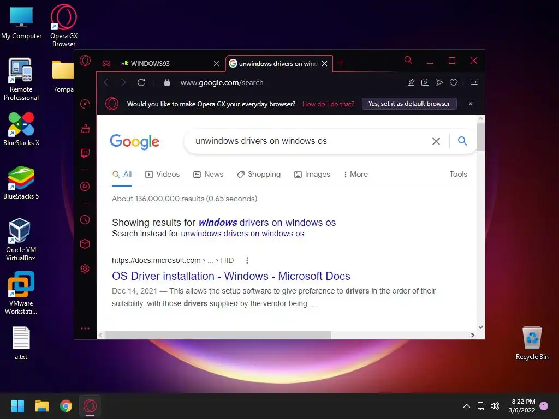Click the tab search magnifier icon

(x=408, y=60)
